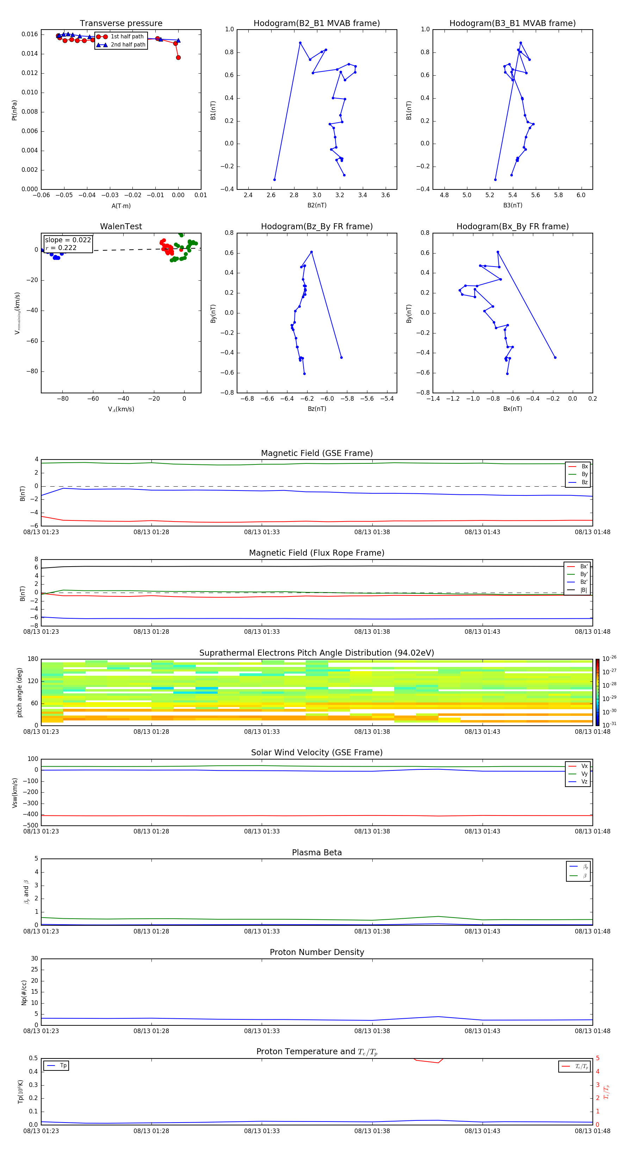Click the By' entry in Flux Rope legend
The image size is (634, 1162).
pyautogui.click(x=578, y=574)
